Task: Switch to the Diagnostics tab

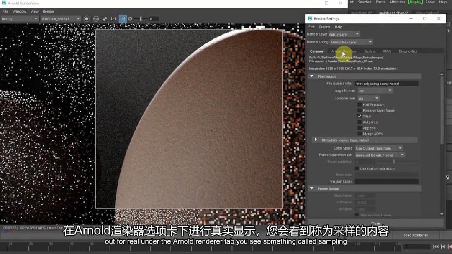Action: 408,51
